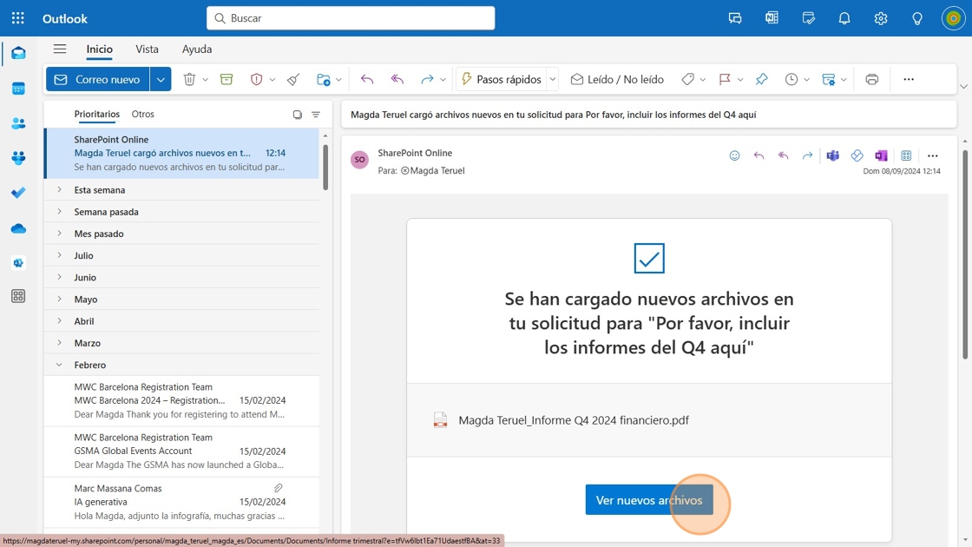Image resolution: width=972 pixels, height=547 pixels.
Task: Switch to the Vista tab
Action: click(x=147, y=49)
